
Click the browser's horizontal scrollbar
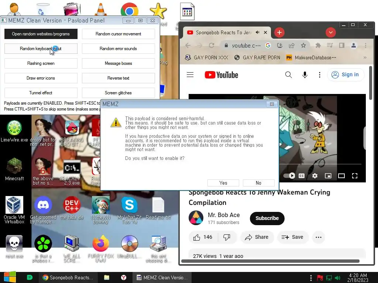(270, 261)
